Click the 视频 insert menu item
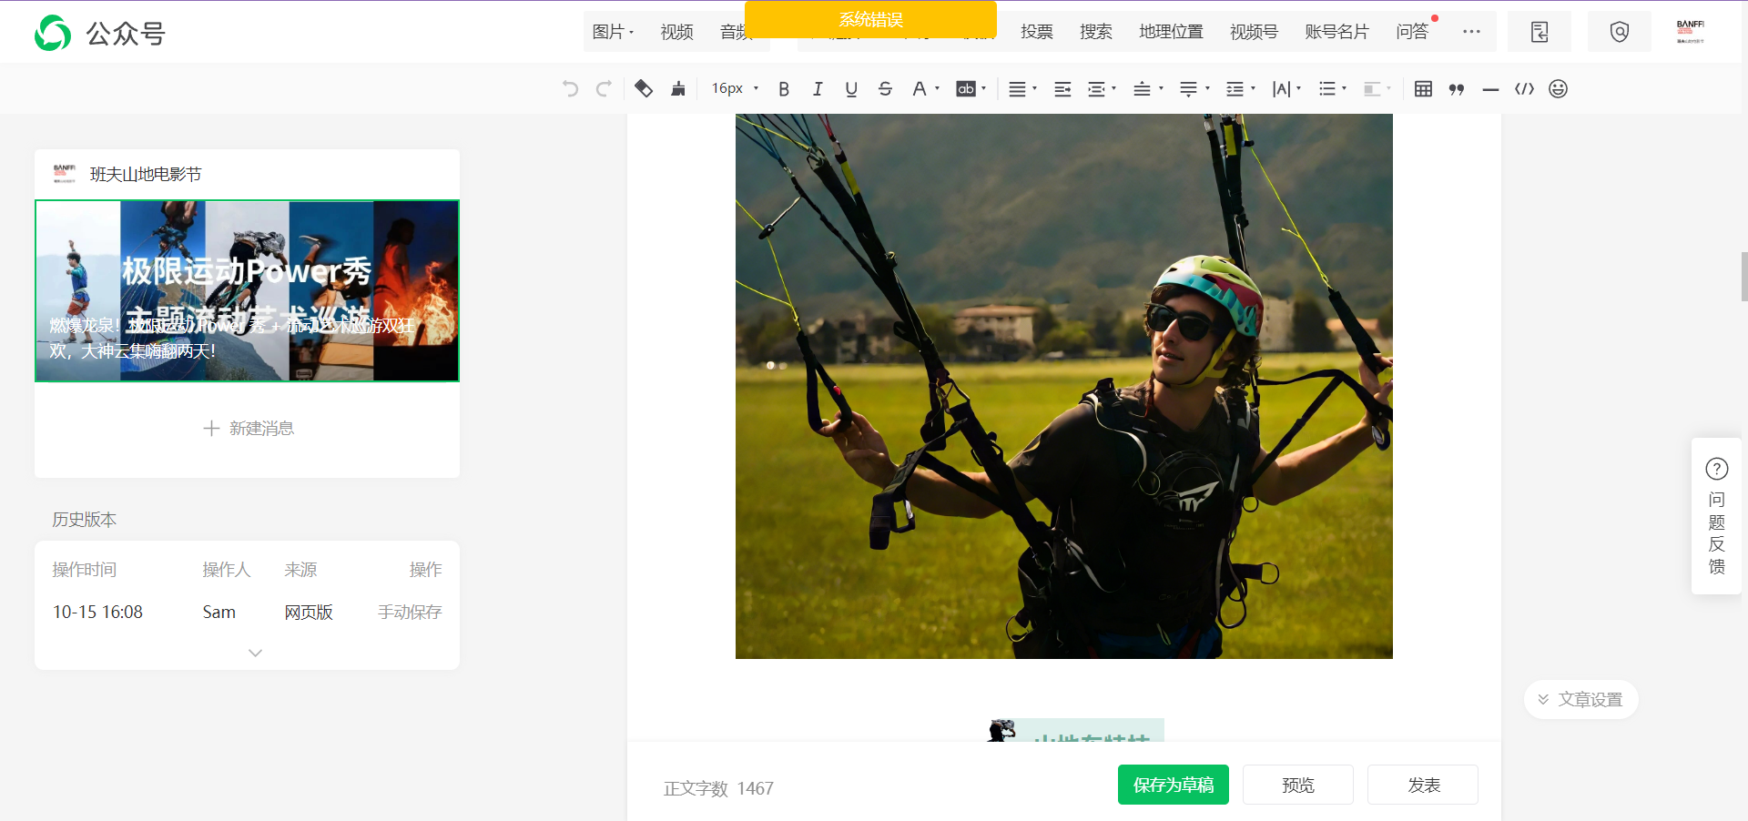Image resolution: width=1748 pixels, height=821 pixels. tap(676, 32)
